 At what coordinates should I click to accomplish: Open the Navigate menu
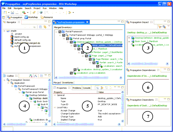(x=18, y=8)
